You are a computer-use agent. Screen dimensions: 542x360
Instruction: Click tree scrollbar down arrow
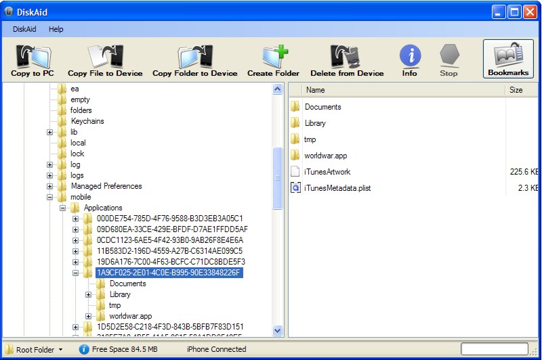(x=277, y=331)
